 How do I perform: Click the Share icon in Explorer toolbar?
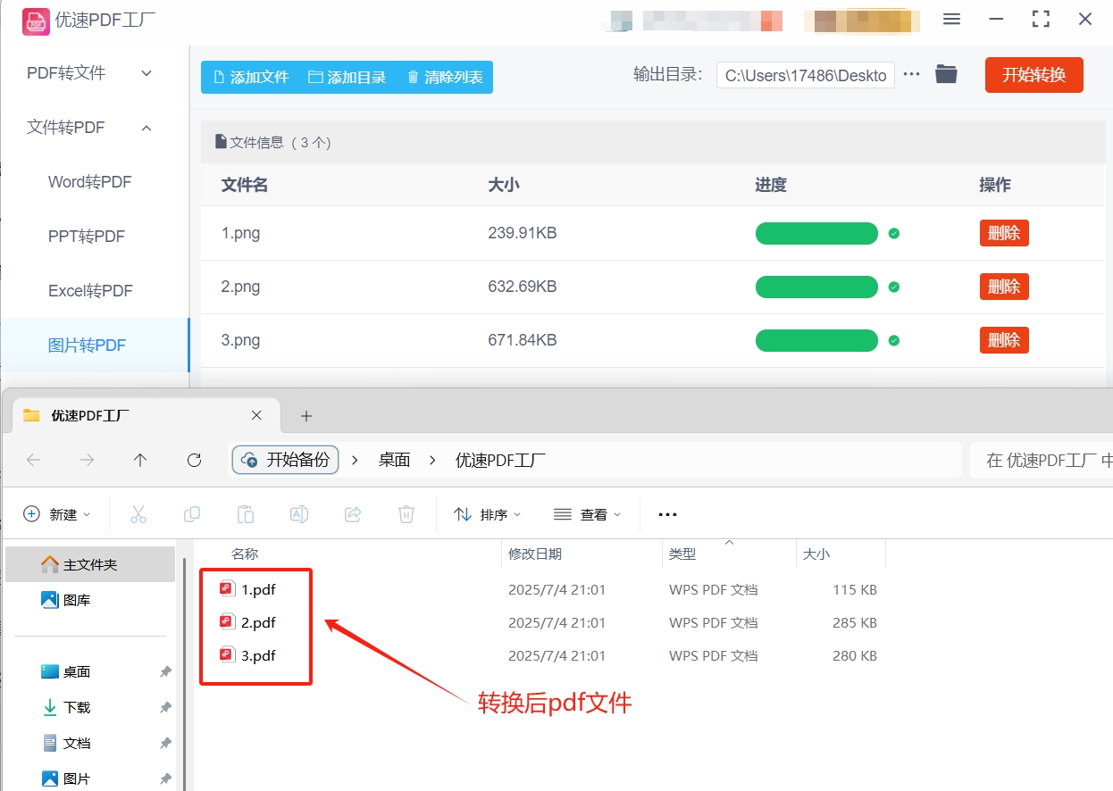352,514
